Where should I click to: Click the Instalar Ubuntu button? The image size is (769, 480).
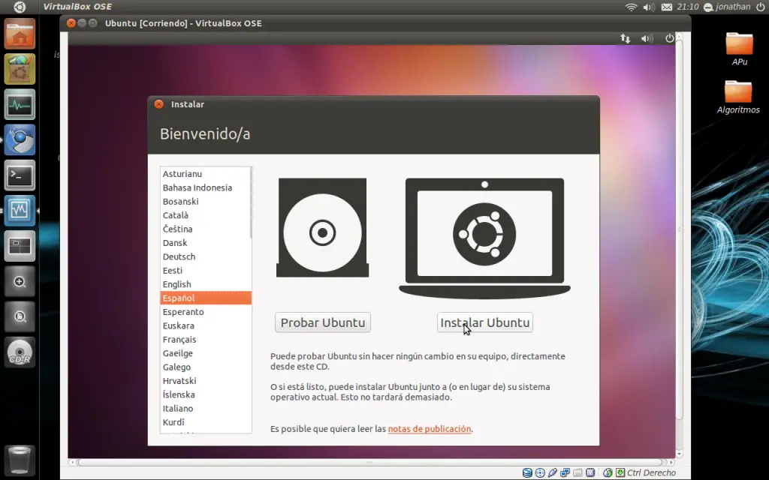(485, 322)
